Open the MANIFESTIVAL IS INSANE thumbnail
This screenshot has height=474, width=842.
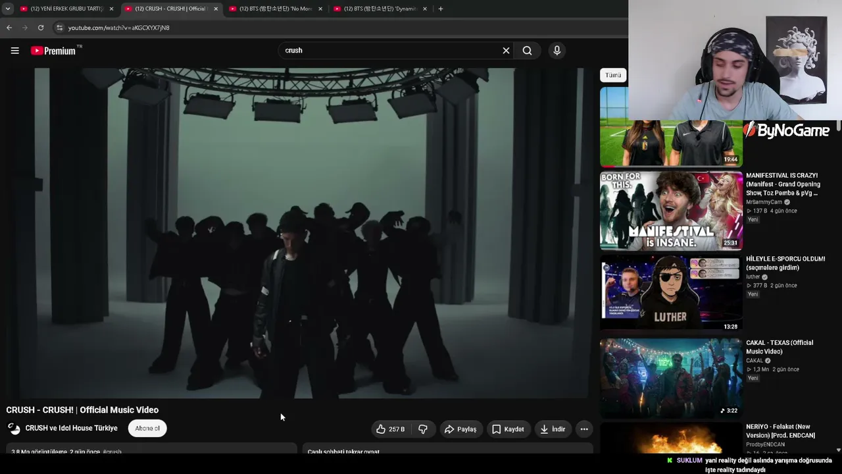(671, 211)
